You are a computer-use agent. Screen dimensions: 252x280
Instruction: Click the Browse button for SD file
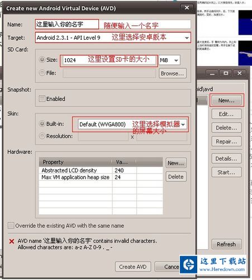pos(173,73)
